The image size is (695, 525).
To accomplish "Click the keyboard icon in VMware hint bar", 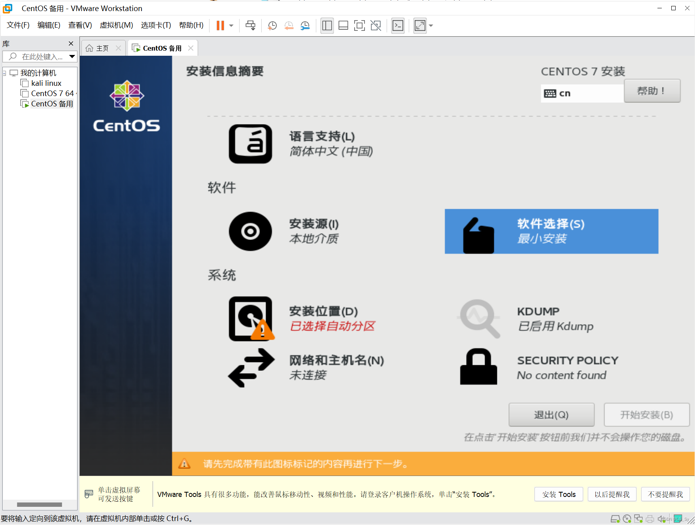I will 89,494.
